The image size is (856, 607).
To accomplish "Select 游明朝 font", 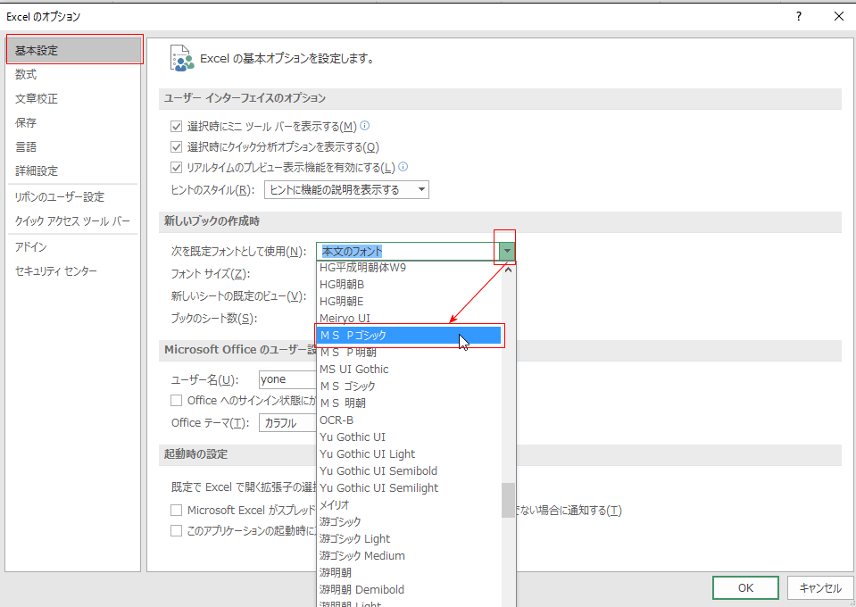I will point(408,572).
